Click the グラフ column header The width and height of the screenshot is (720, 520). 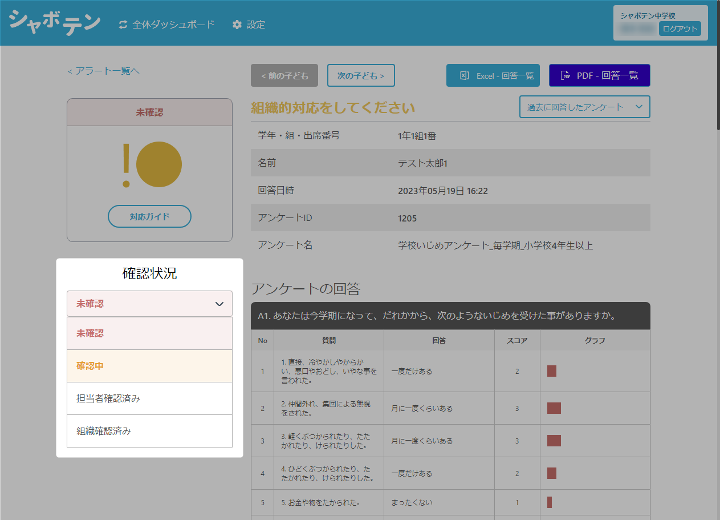tap(595, 341)
